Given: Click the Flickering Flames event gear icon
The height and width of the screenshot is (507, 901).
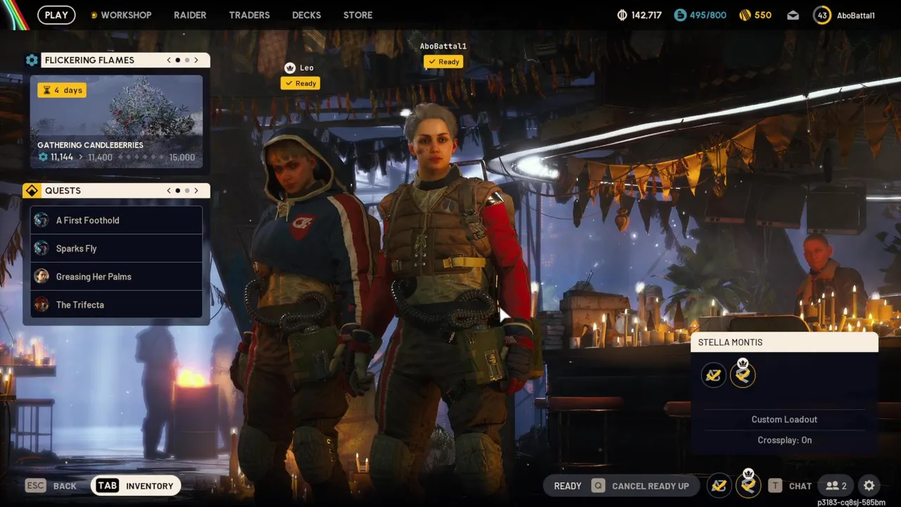Looking at the screenshot, I should [x=32, y=60].
